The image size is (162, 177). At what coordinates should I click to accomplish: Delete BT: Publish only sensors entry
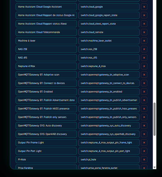[144, 117]
